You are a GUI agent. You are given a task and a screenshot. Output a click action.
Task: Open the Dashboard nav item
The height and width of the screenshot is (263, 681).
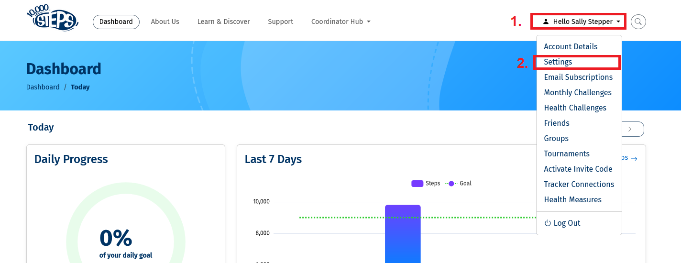click(116, 22)
